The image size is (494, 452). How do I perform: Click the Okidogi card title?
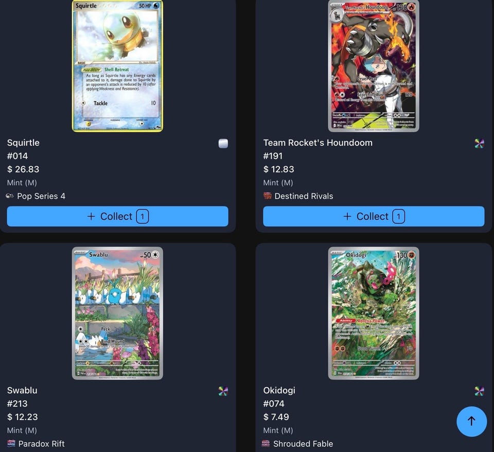(x=279, y=391)
